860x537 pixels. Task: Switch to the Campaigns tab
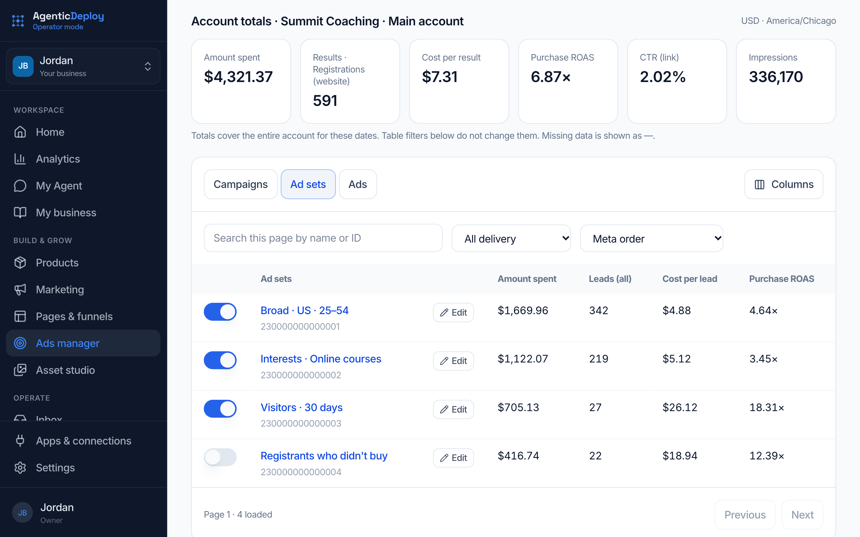point(241,184)
